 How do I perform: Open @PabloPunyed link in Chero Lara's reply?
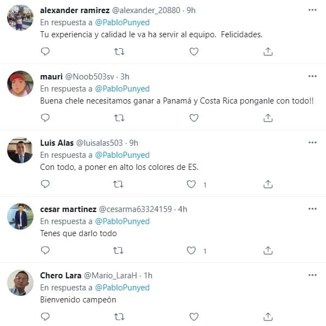(x=122, y=288)
